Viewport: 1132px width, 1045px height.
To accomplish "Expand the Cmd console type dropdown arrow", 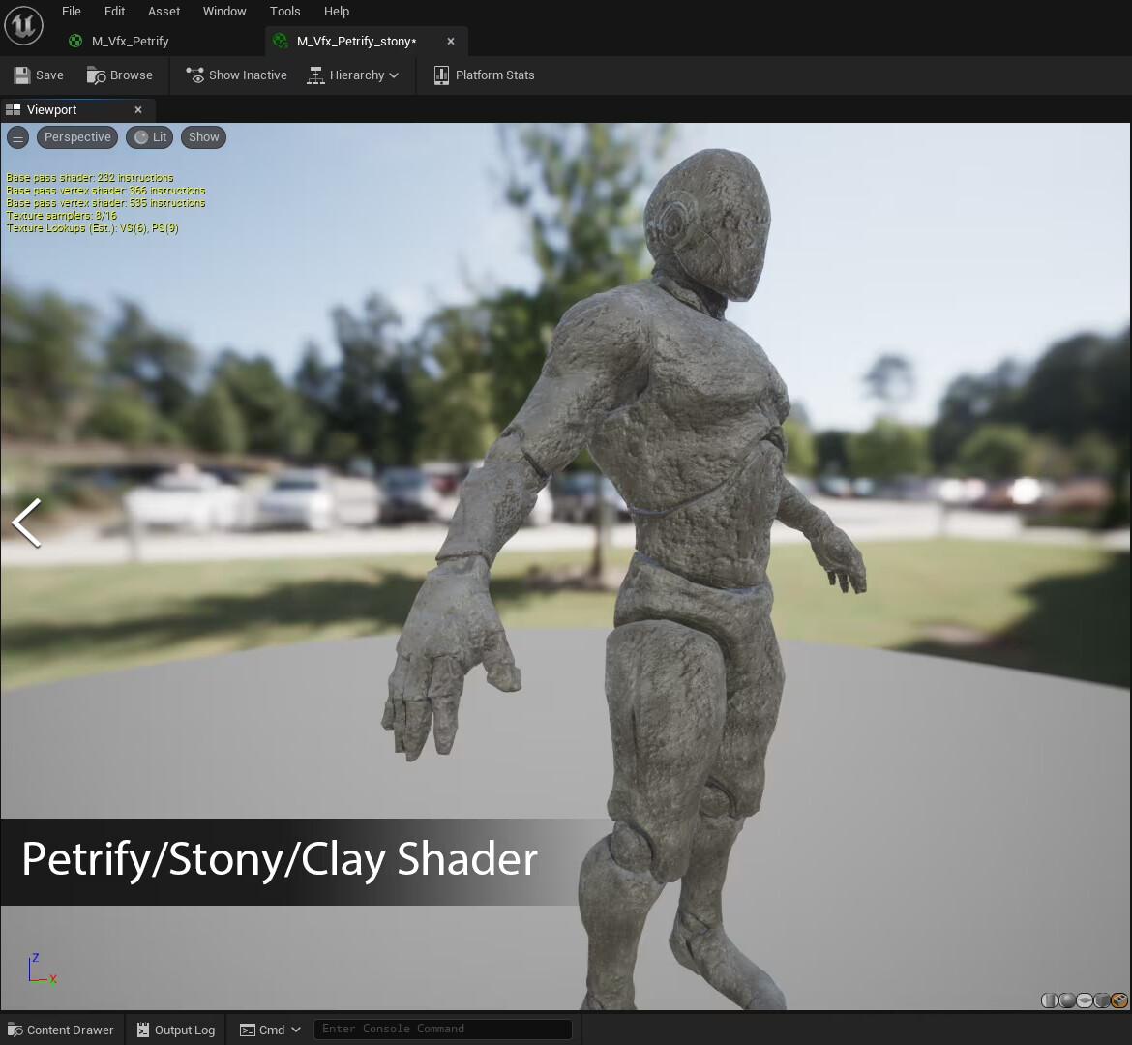I will pos(296,1030).
